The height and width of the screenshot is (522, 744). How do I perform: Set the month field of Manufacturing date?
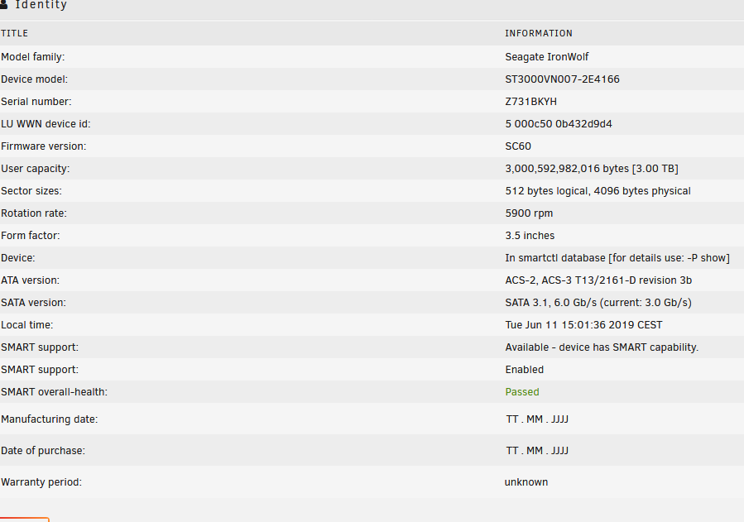tap(535, 419)
